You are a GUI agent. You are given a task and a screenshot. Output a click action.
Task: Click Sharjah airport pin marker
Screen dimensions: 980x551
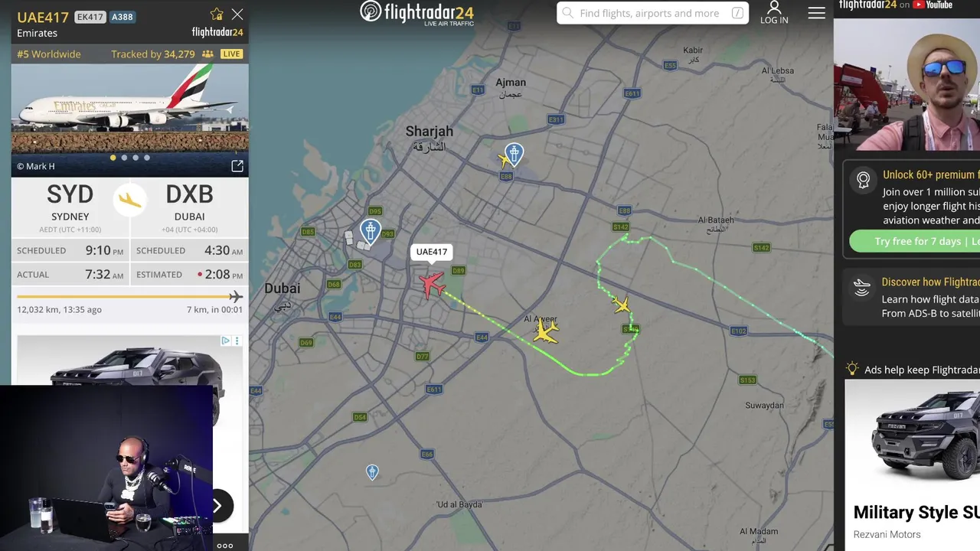(514, 155)
